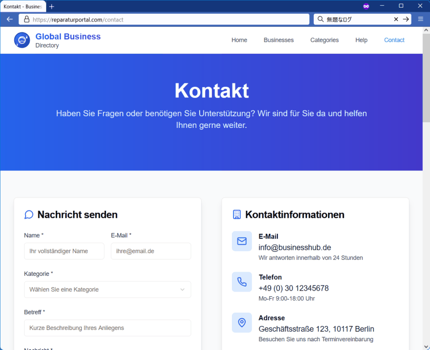Clear the search box with X
The image size is (430, 350).
(x=396, y=19)
